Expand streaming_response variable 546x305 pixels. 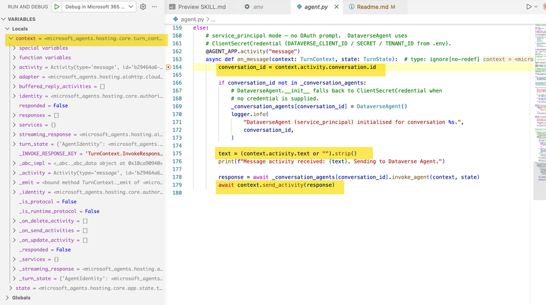[x=14, y=134]
